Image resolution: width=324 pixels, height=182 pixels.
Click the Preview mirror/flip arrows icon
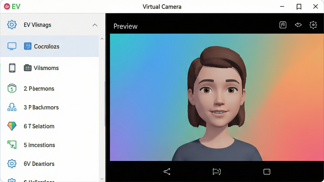pyautogui.click(x=298, y=25)
